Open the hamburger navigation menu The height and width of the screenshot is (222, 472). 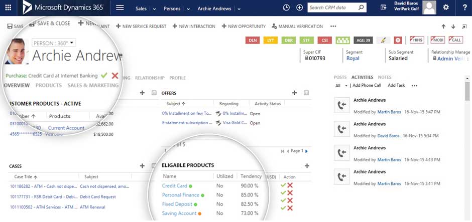[120, 8]
